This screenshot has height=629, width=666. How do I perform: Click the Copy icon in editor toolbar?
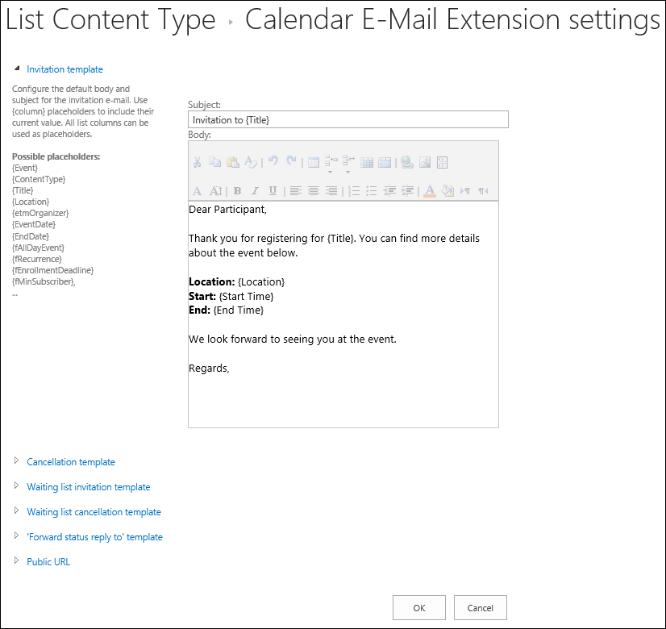(x=214, y=162)
